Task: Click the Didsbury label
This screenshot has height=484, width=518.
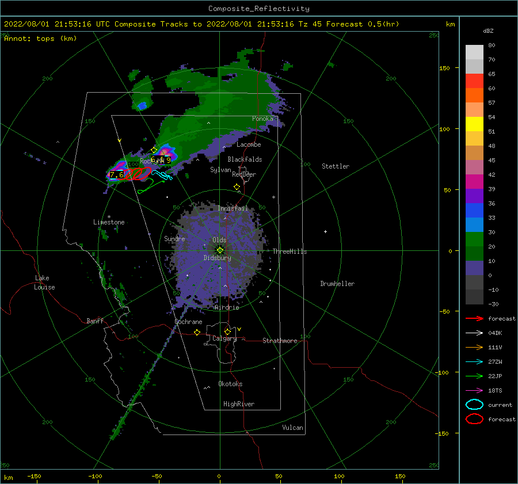Action: pyautogui.click(x=217, y=258)
